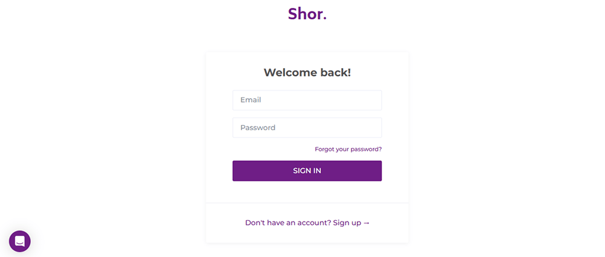Click the arrow after Sign up

coord(366,223)
